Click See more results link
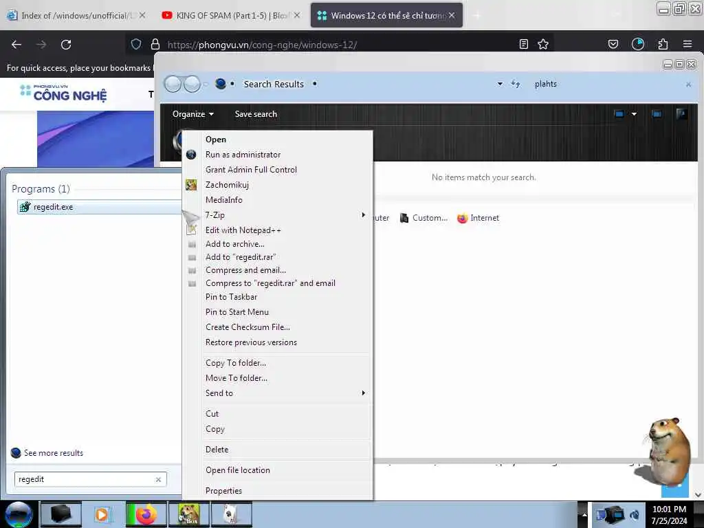This screenshot has width=704, height=528. tap(47, 453)
